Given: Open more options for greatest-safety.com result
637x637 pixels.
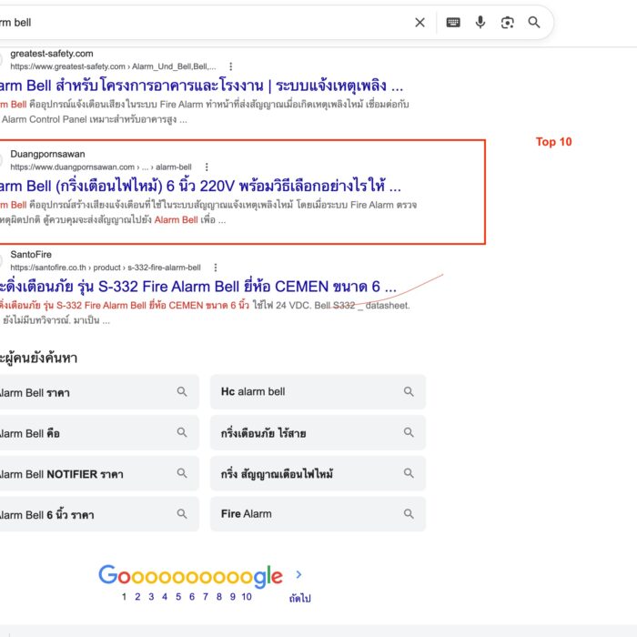Looking at the screenshot, I should click(x=231, y=66).
